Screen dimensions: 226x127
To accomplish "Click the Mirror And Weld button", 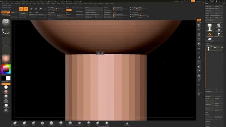I will point(94,10).
